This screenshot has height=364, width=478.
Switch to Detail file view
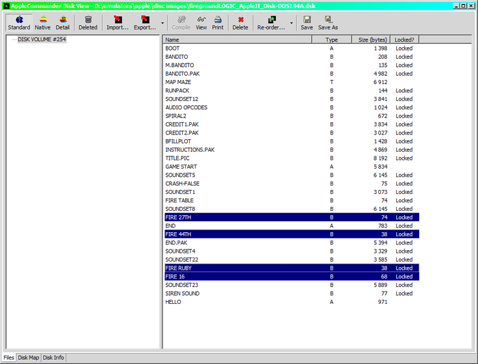(63, 23)
